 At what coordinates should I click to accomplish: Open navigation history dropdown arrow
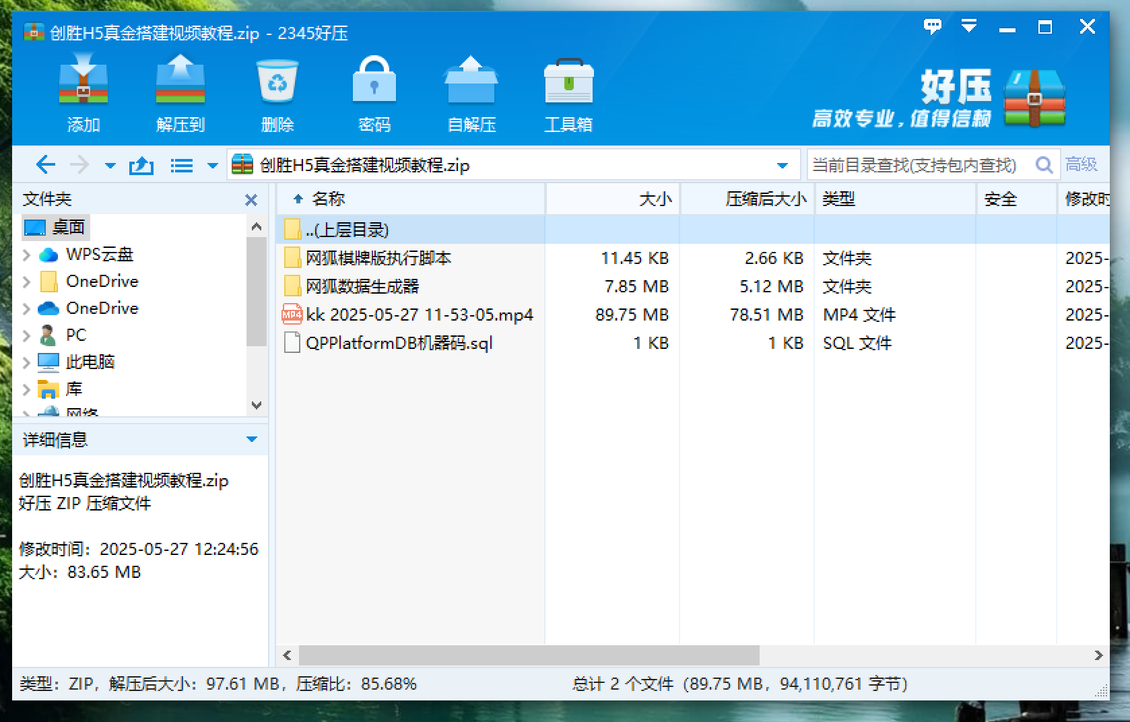pyautogui.click(x=110, y=166)
